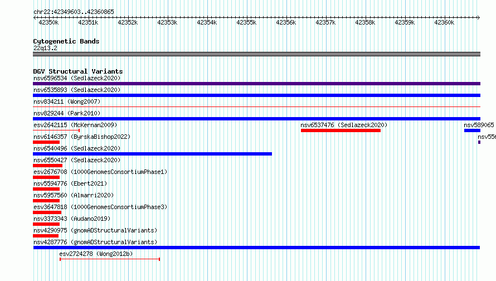Select the nsv6540496 blue variant bar
This screenshot has height=281, width=496.
coord(153,154)
